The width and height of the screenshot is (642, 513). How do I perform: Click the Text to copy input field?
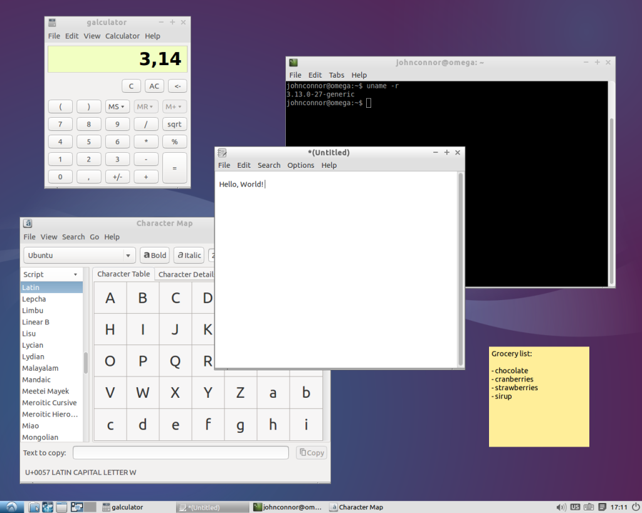181,452
